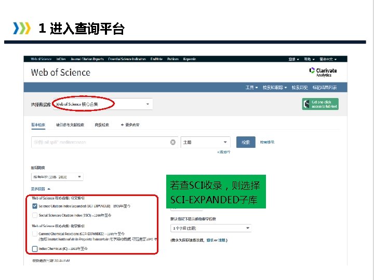Click the +添加行 link
Image resolution: width=374 pixels, height=280 pixels.
click(224, 152)
